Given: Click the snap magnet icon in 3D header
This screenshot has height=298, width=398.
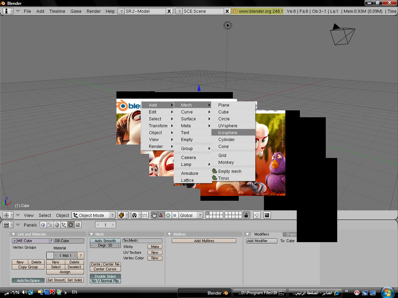Looking at the screenshot, I should tap(257, 215).
